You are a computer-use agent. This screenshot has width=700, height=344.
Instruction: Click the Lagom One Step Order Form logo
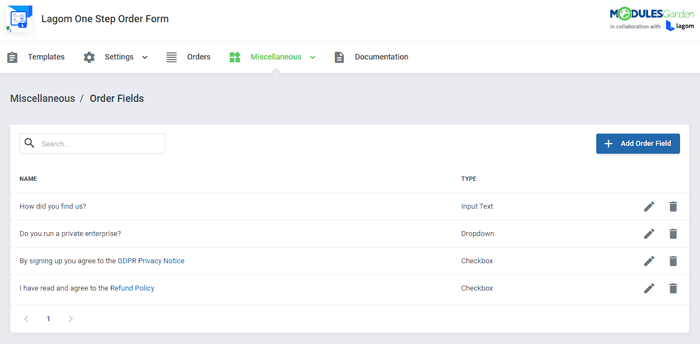click(x=18, y=18)
